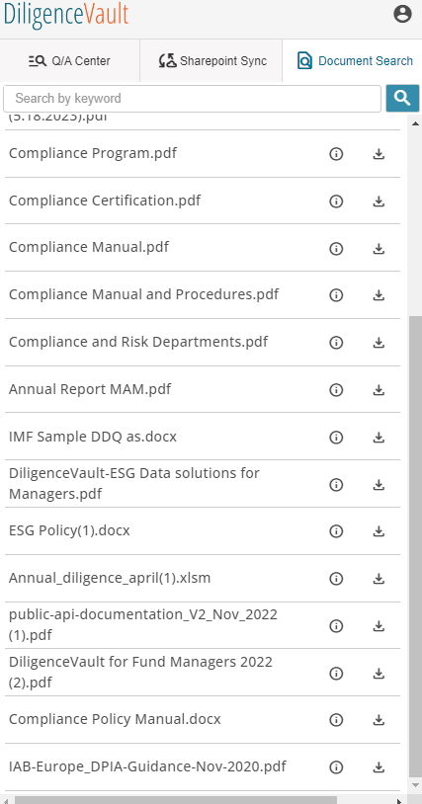Screen dimensions: 422x804
Task: Open info for Compliance Policy Manual.docx
Action: 336,720
